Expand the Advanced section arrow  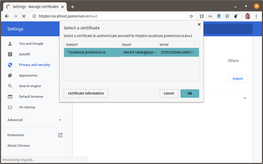point(60,120)
